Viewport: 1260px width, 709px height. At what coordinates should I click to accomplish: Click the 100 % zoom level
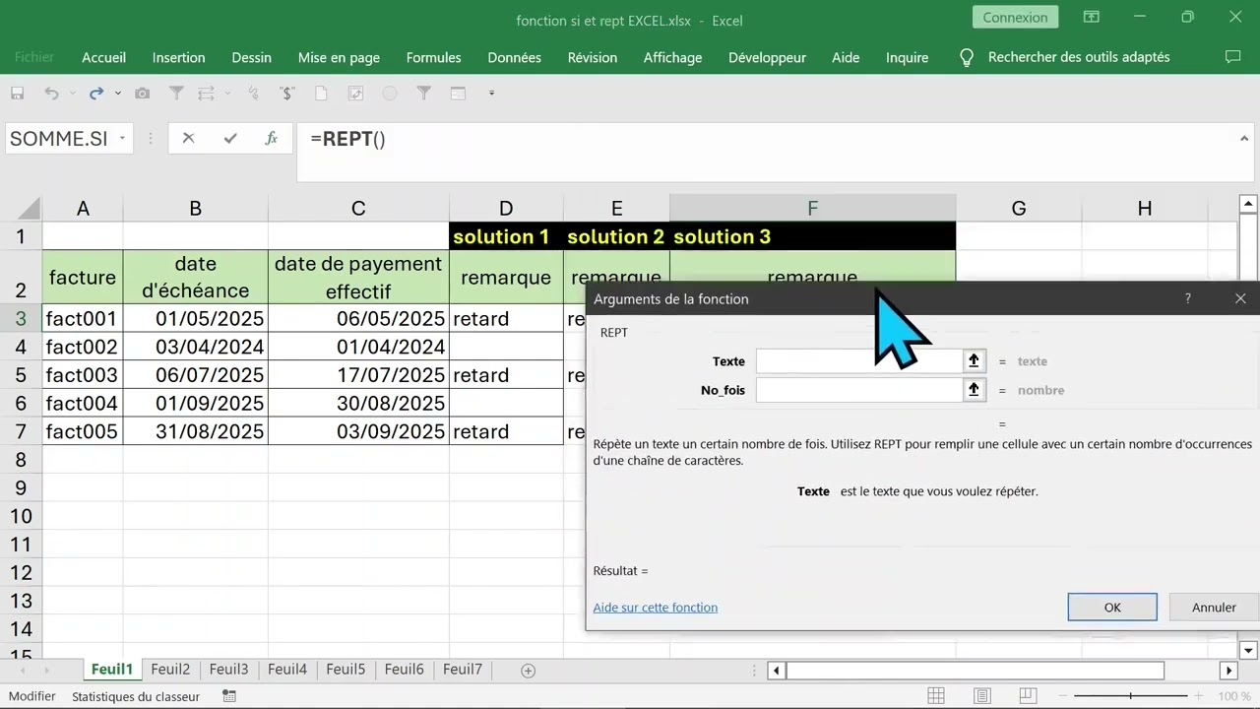(x=1234, y=696)
